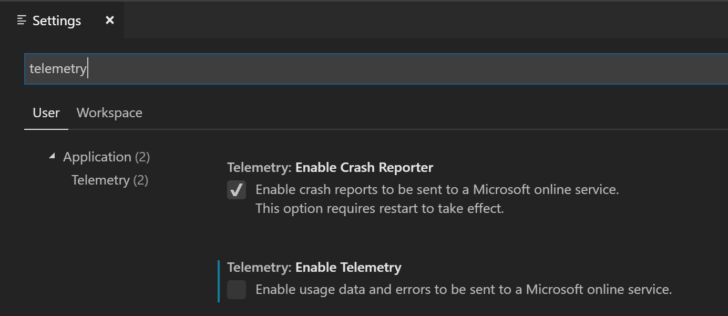Click the Telemetry: Enable Crash Reporter title
The height and width of the screenshot is (316, 728).
point(330,167)
